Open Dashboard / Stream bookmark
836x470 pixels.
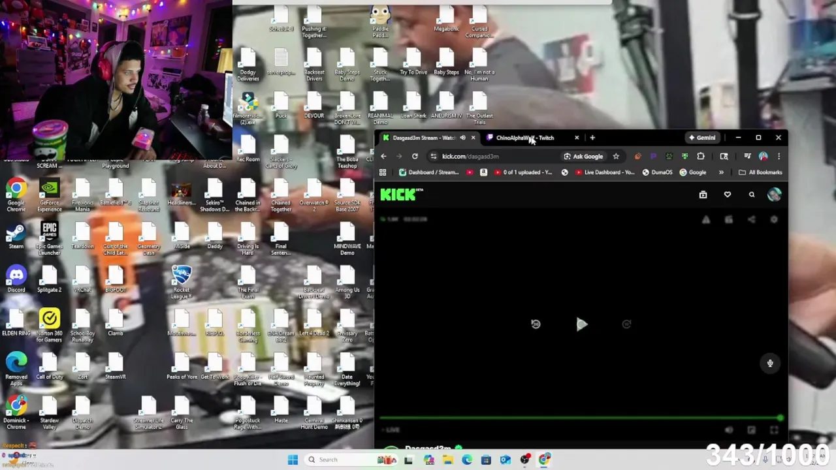(x=428, y=172)
